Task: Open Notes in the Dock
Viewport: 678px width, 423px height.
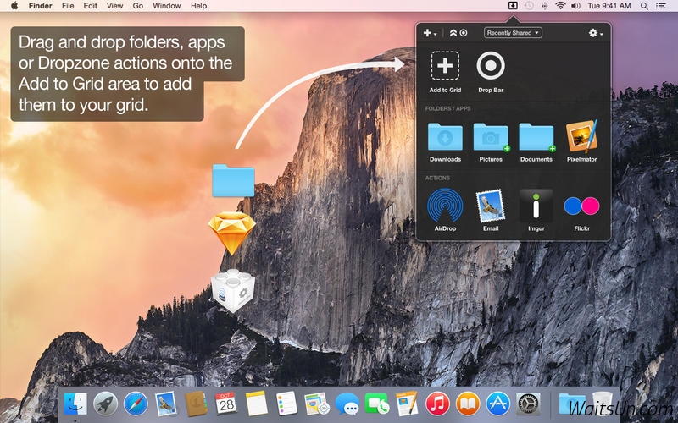Action: 257,404
